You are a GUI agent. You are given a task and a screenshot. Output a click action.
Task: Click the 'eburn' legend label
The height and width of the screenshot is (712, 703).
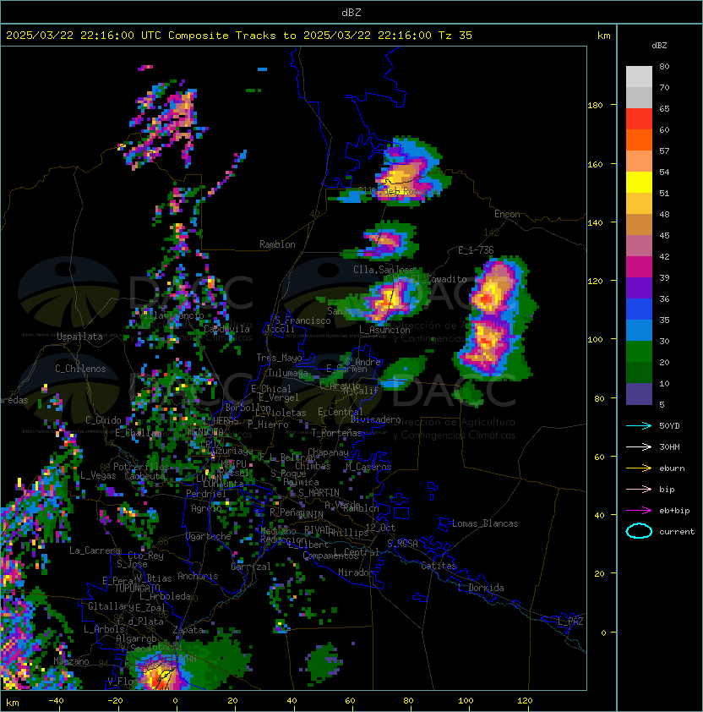point(672,468)
